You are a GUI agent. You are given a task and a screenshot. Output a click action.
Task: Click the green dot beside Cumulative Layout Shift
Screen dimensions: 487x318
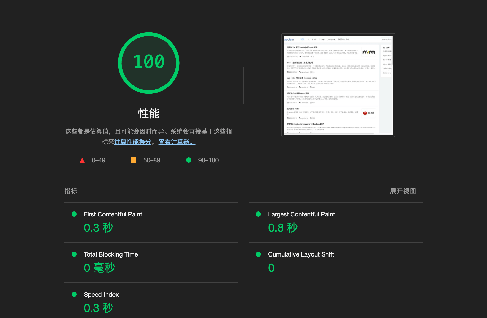click(258, 254)
